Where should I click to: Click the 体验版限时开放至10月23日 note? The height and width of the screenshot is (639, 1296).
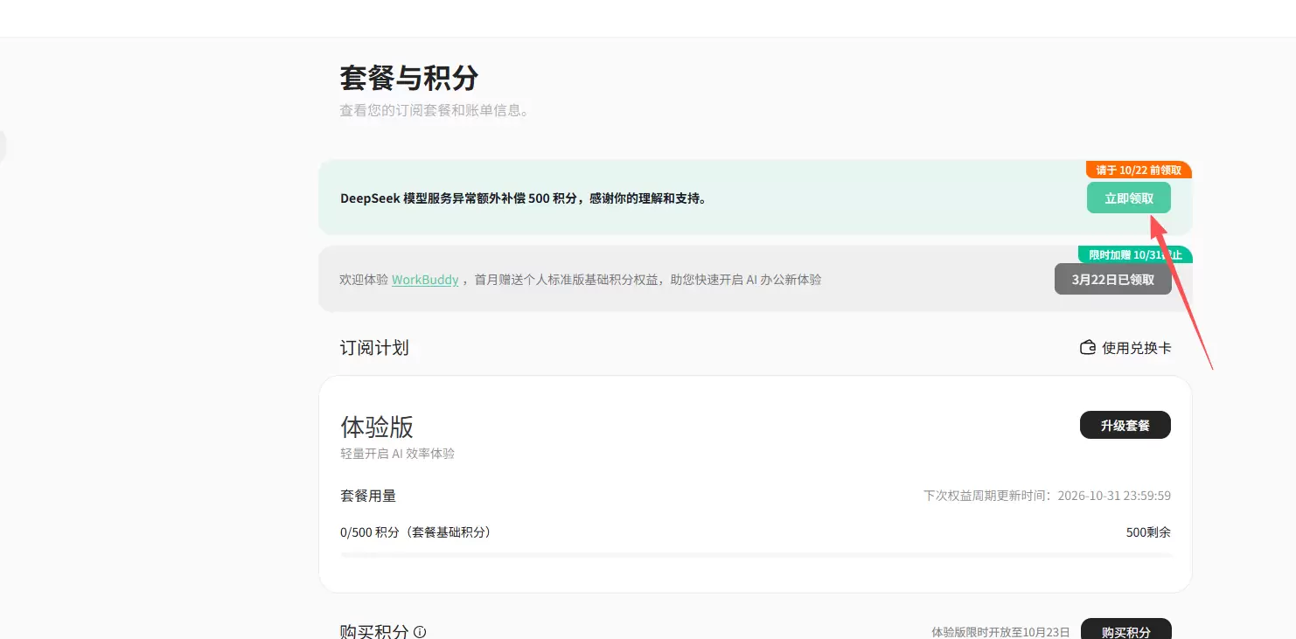point(1000,632)
